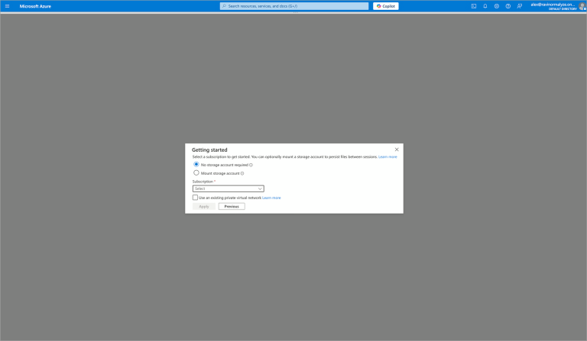Focus the search resources, services, and docs box
The height and width of the screenshot is (341, 587).
294,6
